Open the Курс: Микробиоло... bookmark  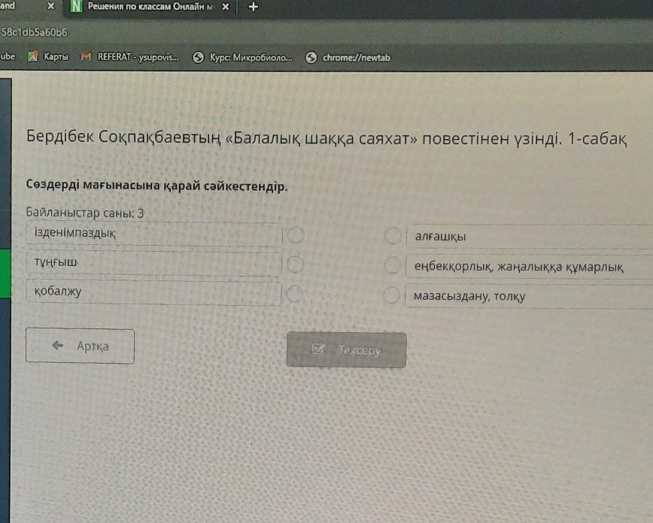coord(242,57)
